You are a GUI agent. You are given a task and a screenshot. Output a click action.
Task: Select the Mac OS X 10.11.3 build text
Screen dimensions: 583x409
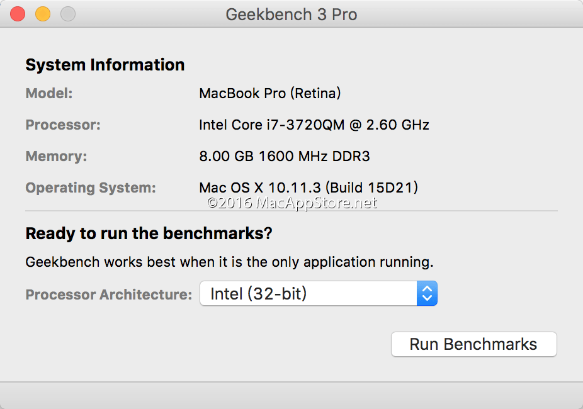tap(308, 188)
